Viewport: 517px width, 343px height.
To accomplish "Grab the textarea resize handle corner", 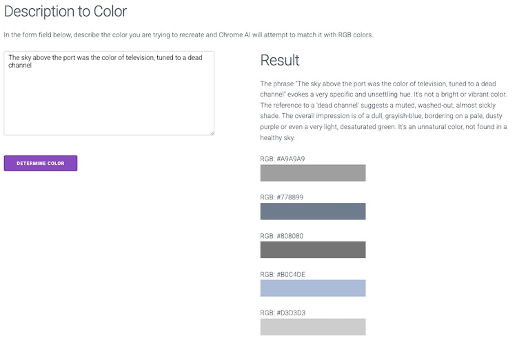I will tap(212, 133).
